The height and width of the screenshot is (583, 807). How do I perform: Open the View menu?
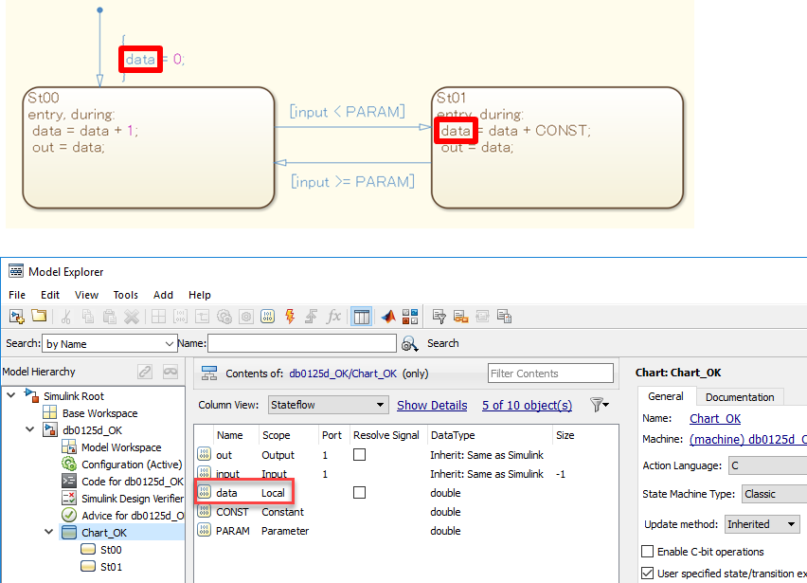click(x=86, y=295)
